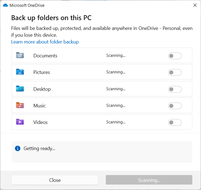The image size is (201, 190).
Task: Click the grey Scanning... button at bottom right
Action: point(149,180)
